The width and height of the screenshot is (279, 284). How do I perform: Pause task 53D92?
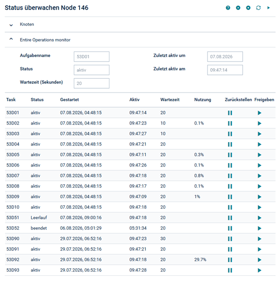click(230, 260)
